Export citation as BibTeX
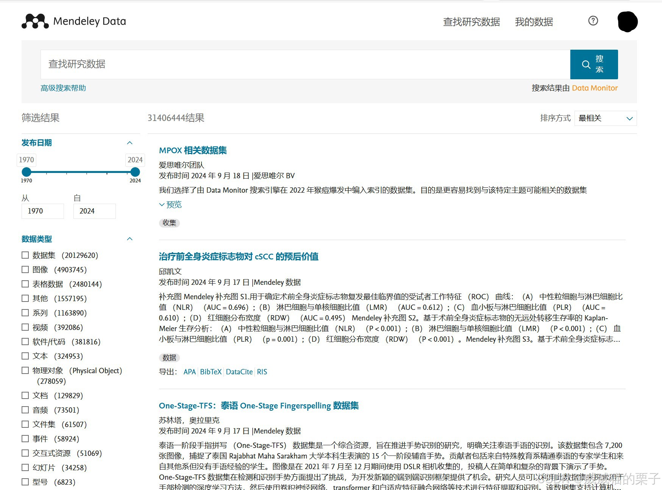The height and width of the screenshot is (490, 662). tap(211, 372)
